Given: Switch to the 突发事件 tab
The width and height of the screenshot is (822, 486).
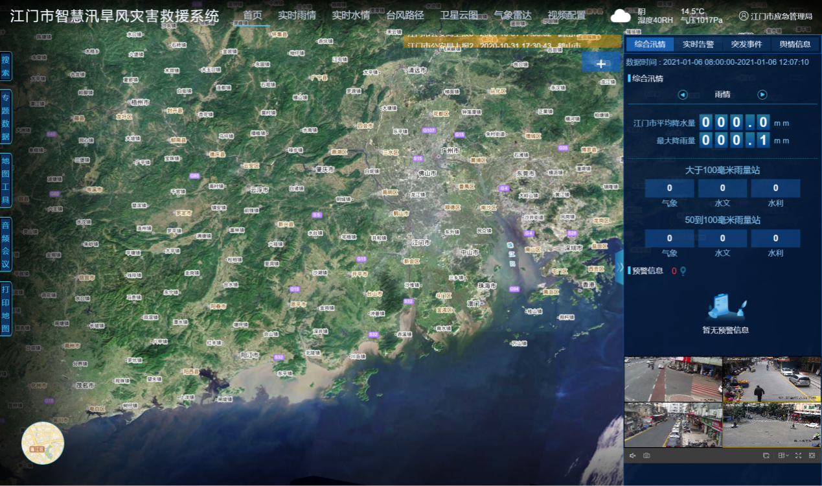Looking at the screenshot, I should (x=747, y=44).
